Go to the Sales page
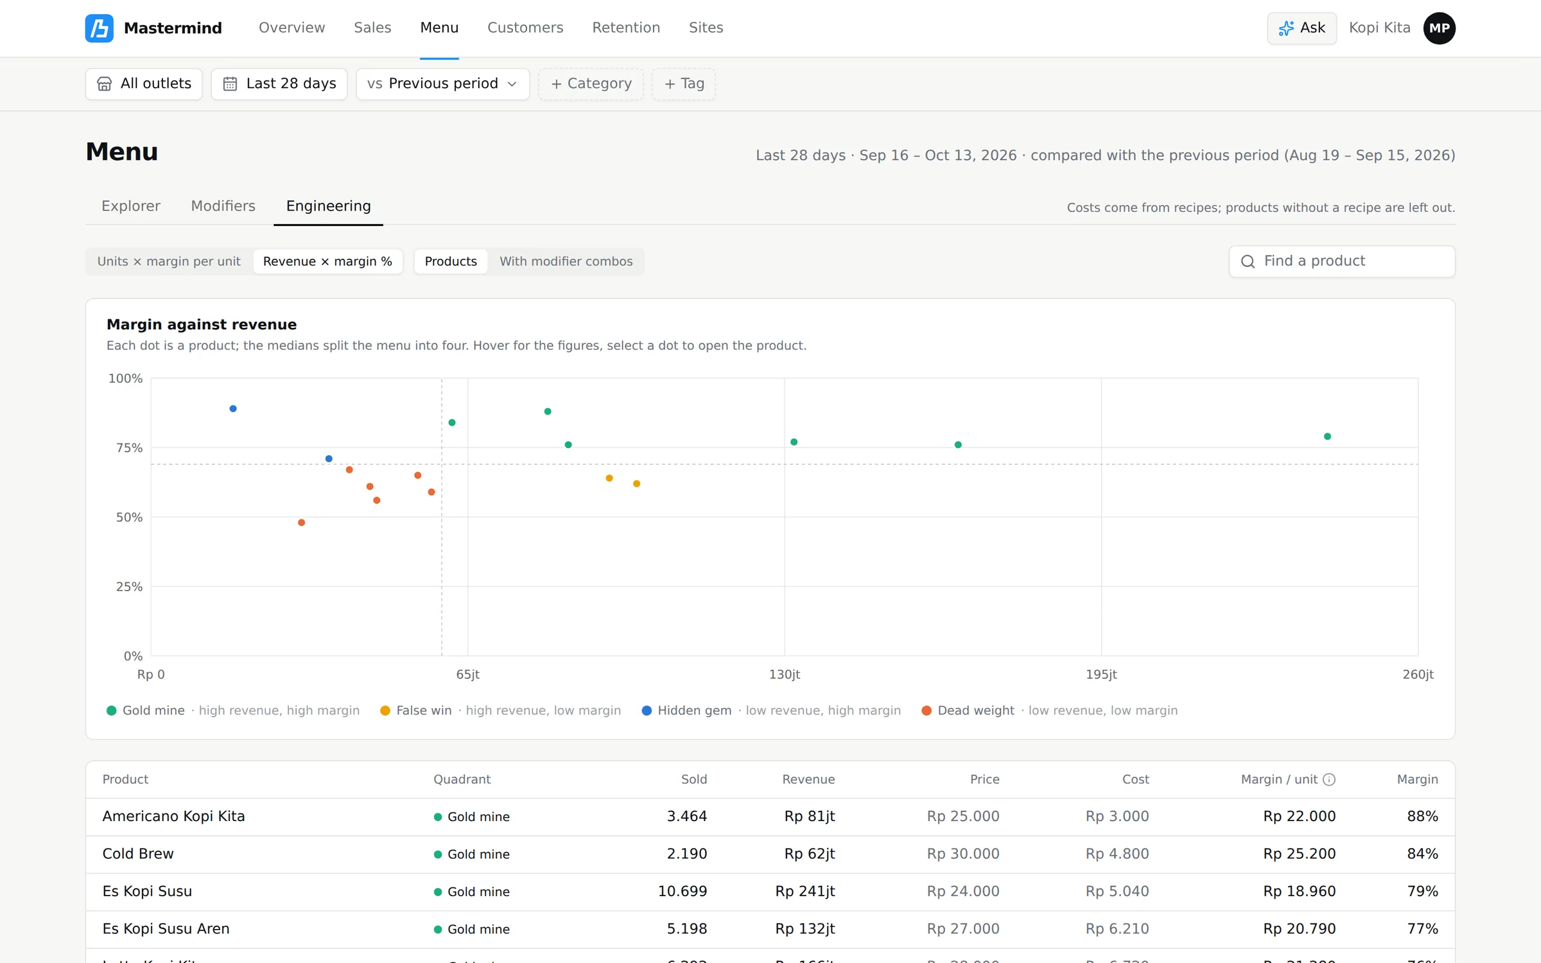Viewport: 1541px width, 963px height. pos(372,28)
